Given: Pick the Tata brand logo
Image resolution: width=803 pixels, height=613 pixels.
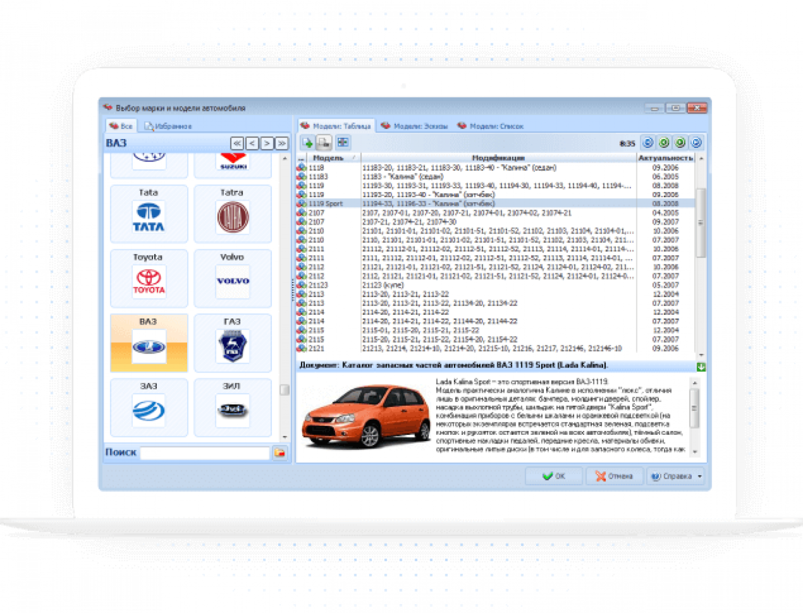Looking at the screenshot, I should 149,217.
